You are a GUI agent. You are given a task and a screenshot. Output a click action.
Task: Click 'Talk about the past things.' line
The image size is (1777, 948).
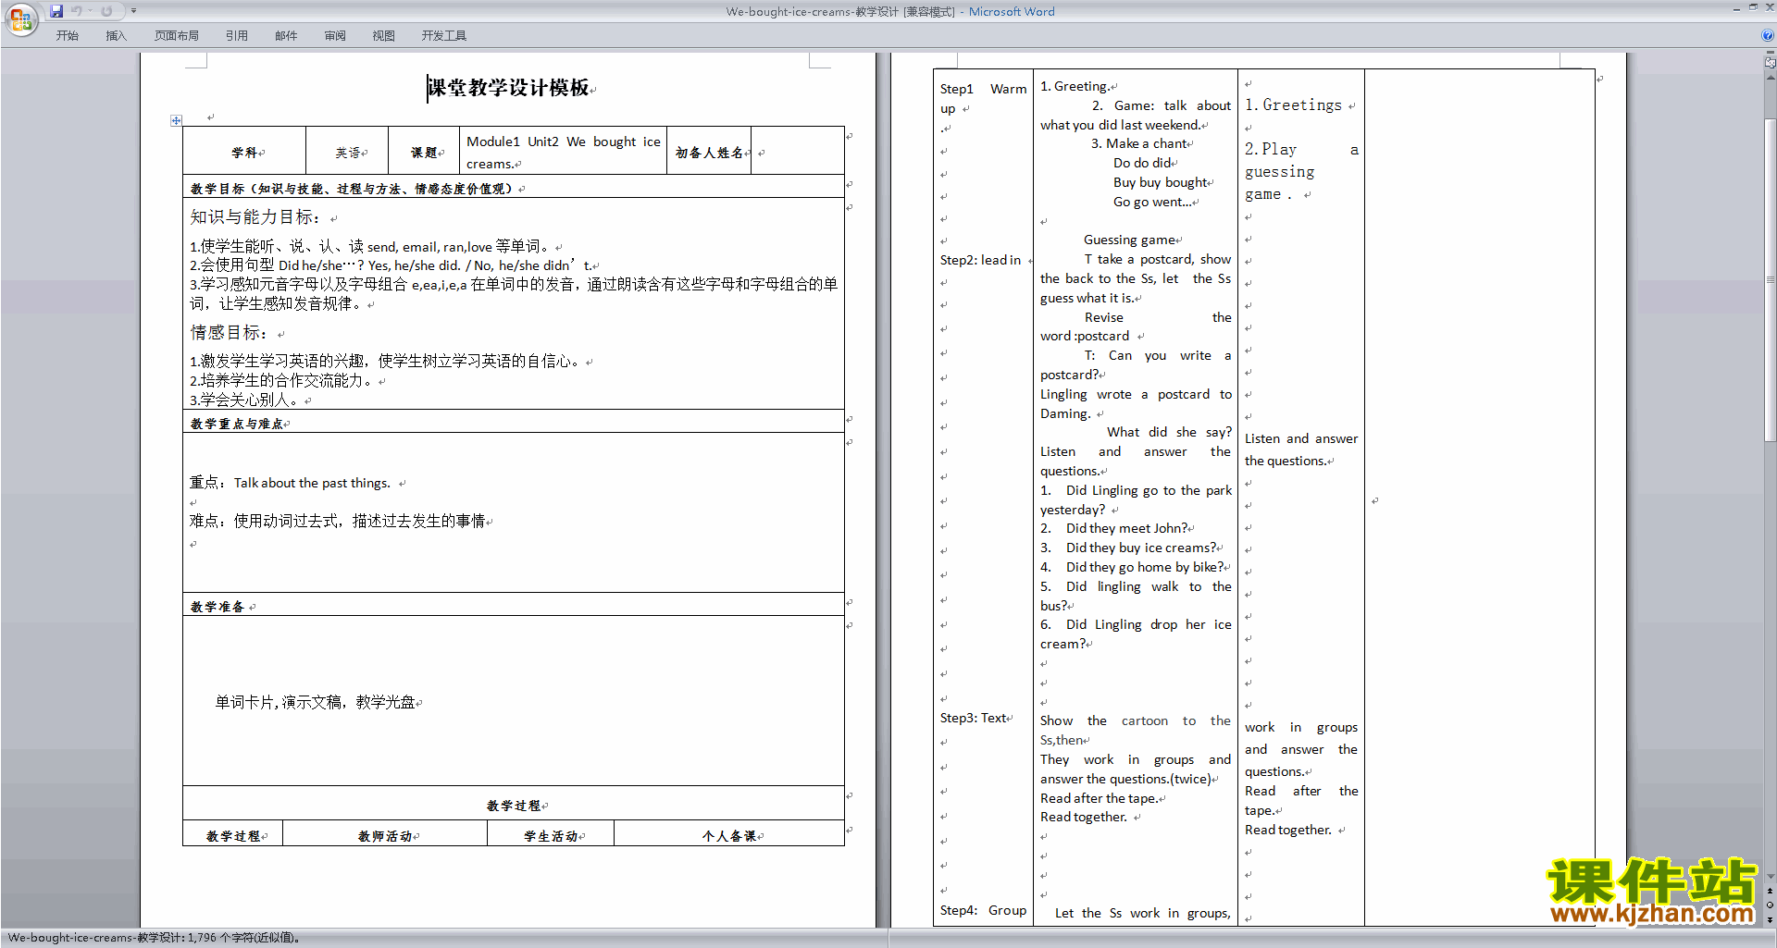312,483
